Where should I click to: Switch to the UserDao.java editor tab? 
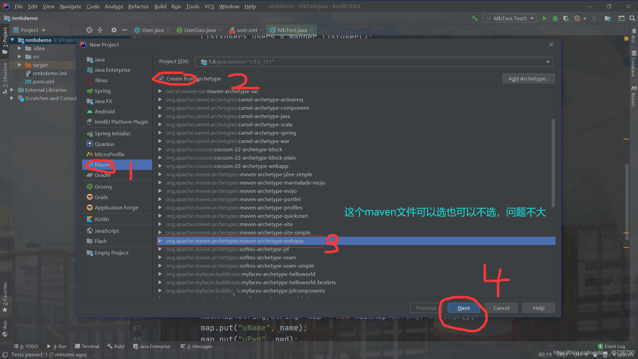point(200,30)
